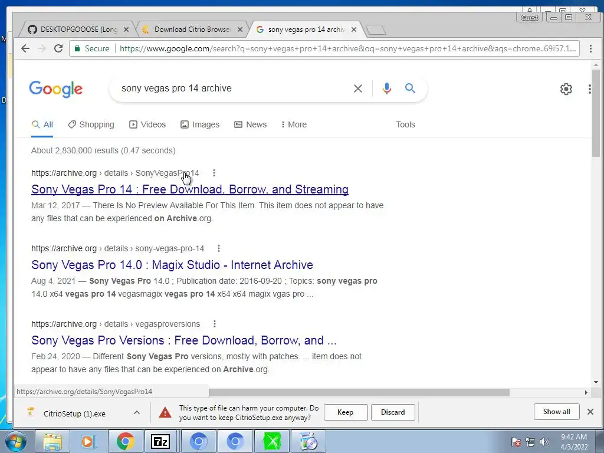This screenshot has width=604, height=453.
Task: Click the scroll down arrow
Action: 596,382
